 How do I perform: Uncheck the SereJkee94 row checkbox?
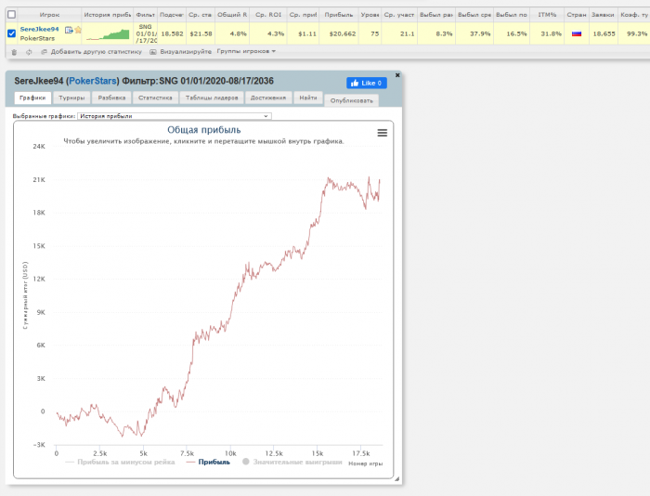pyautogui.click(x=11, y=33)
